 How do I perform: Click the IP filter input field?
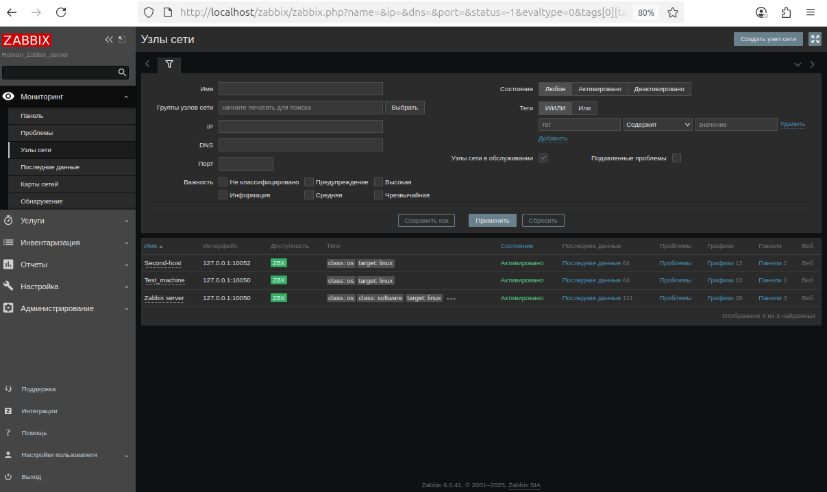pyautogui.click(x=301, y=127)
